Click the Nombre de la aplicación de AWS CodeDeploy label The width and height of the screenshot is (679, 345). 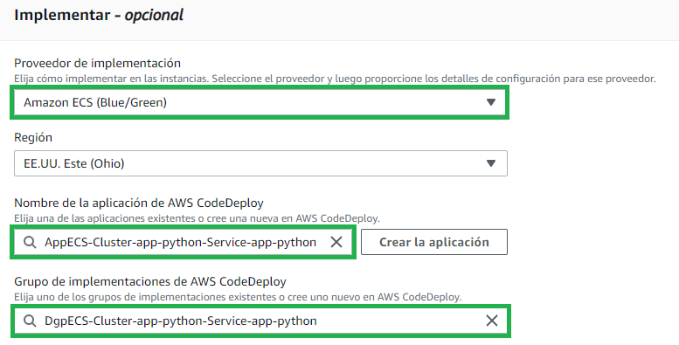(x=139, y=203)
